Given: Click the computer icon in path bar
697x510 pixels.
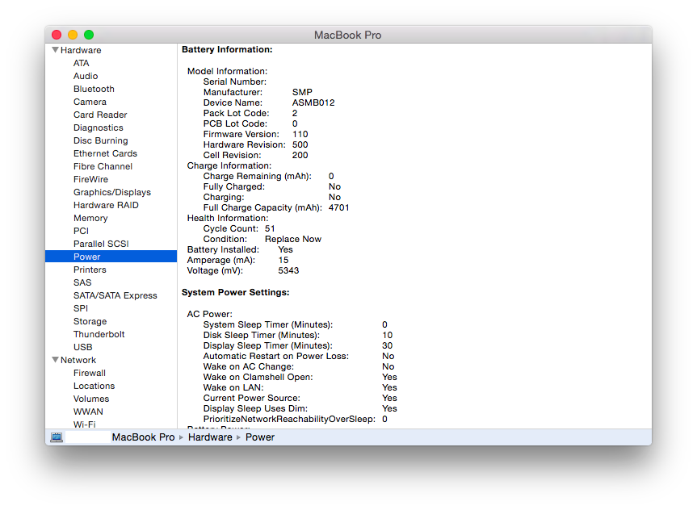Looking at the screenshot, I should [x=57, y=437].
